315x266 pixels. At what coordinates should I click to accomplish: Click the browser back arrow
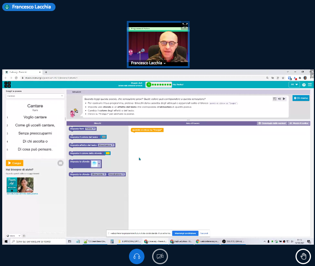(6, 78)
